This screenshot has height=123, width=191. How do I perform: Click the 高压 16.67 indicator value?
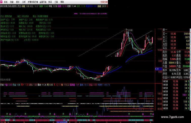tap(34, 6)
